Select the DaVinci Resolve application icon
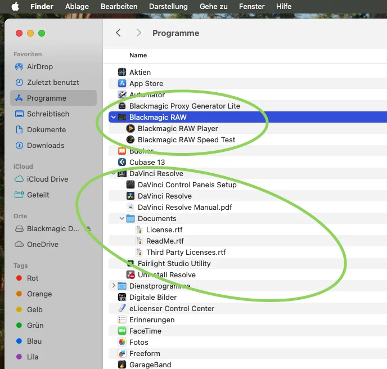Image resolution: width=387 pixels, height=369 pixels. [130, 196]
